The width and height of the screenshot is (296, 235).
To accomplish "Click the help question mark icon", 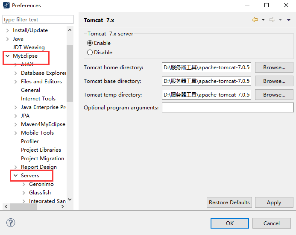I will 11,223.
